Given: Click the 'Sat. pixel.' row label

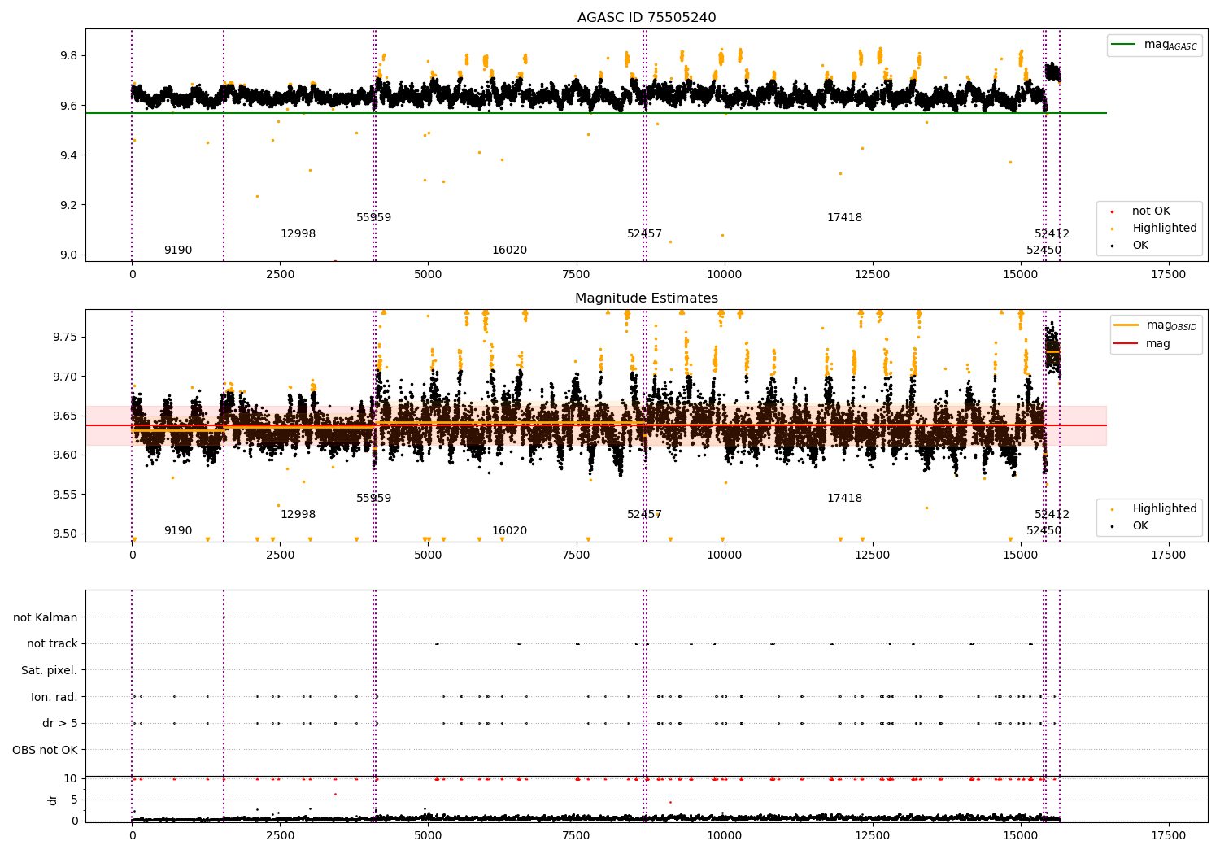Looking at the screenshot, I should click(x=50, y=671).
